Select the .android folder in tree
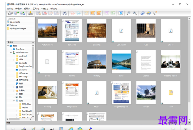This screenshot has height=130, width=193. coord(21,56)
